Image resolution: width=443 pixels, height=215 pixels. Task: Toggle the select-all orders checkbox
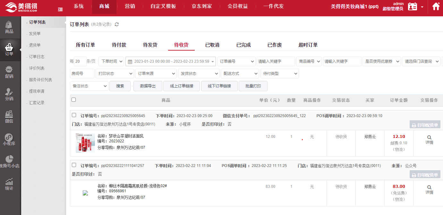click(x=74, y=100)
